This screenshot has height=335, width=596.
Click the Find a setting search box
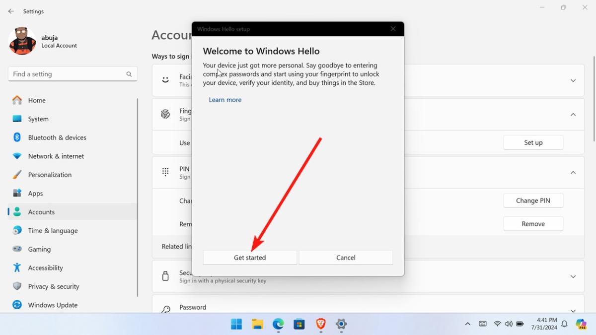point(73,73)
